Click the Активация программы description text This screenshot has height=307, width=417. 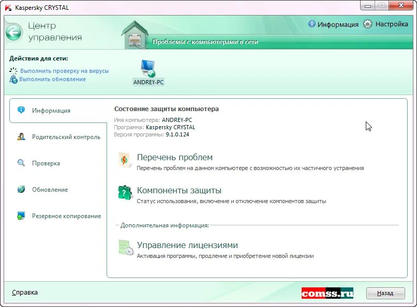point(225,256)
